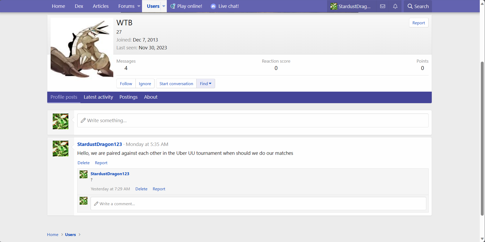Image resolution: width=485 pixels, height=242 pixels.
Task: Open Play online link in navbar
Action: 186,6
